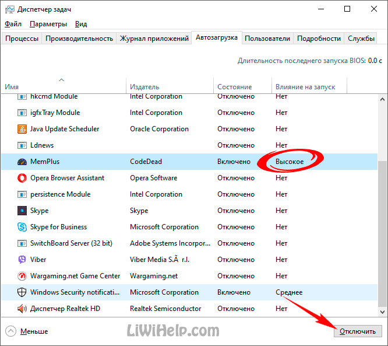Select the MemPlus row name
The height and width of the screenshot is (346, 388).
(x=45, y=162)
